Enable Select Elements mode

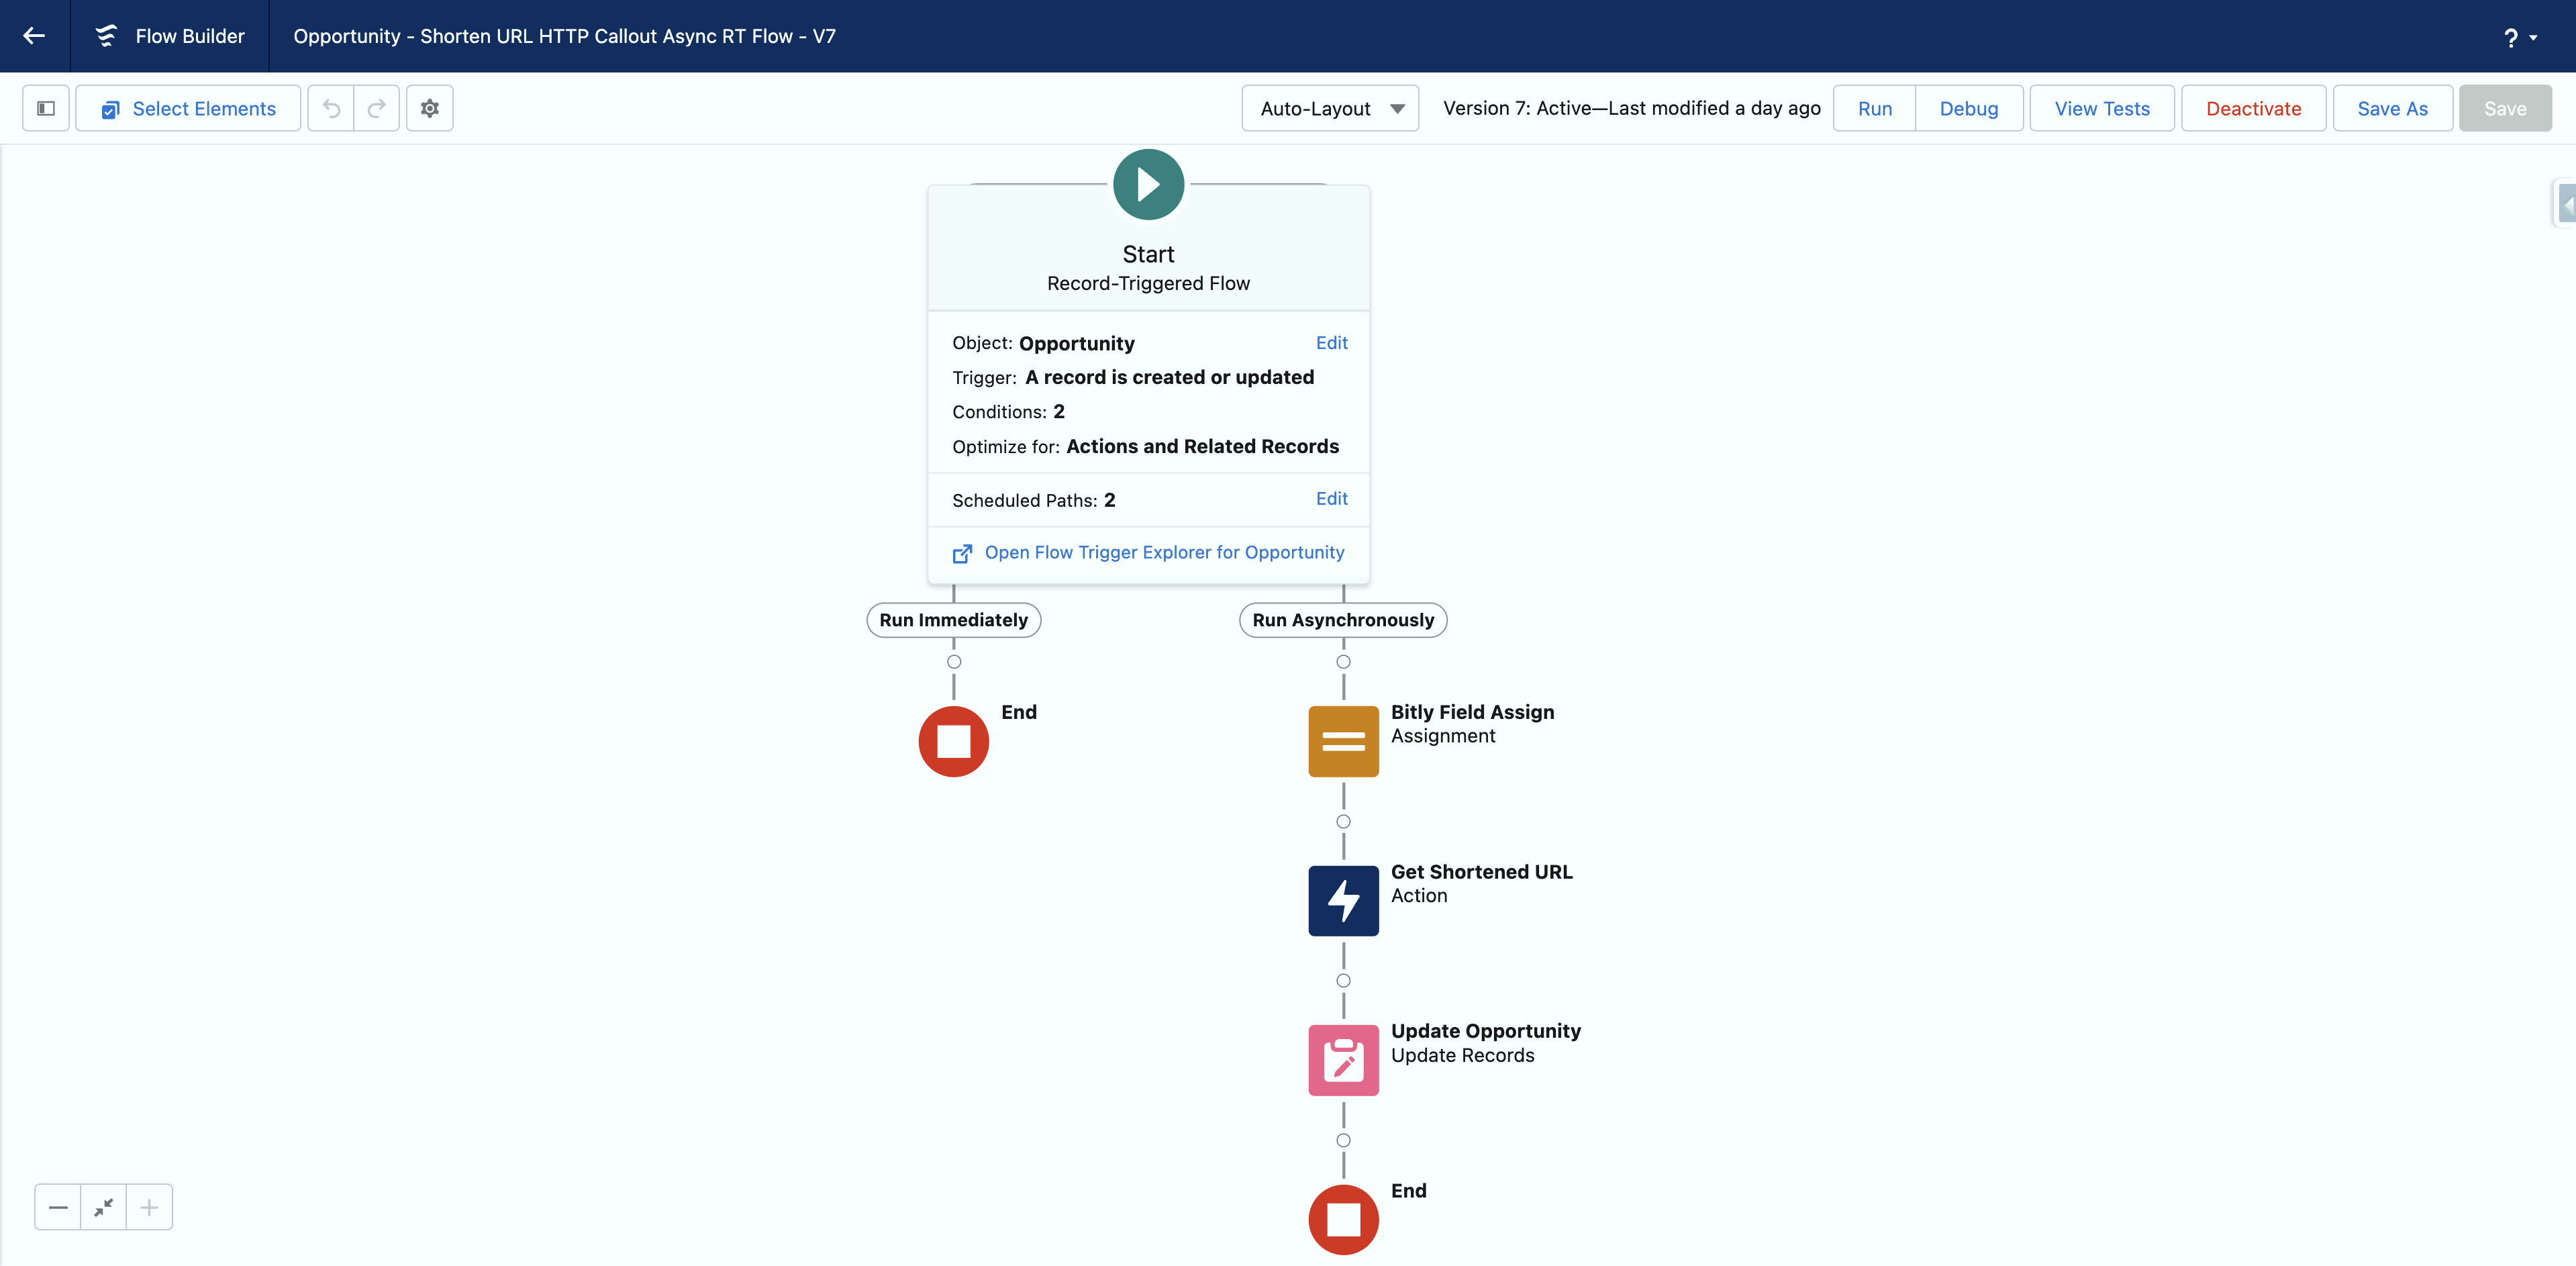pyautogui.click(x=187, y=108)
